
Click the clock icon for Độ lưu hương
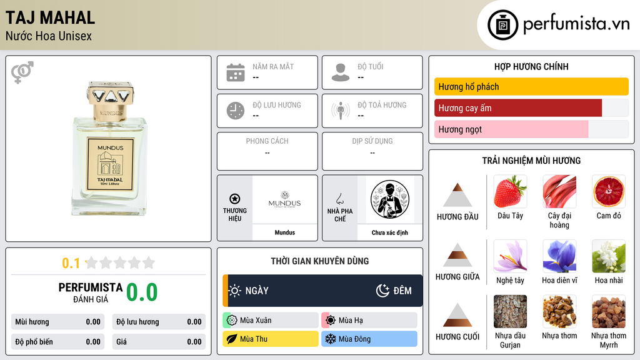[236, 111]
